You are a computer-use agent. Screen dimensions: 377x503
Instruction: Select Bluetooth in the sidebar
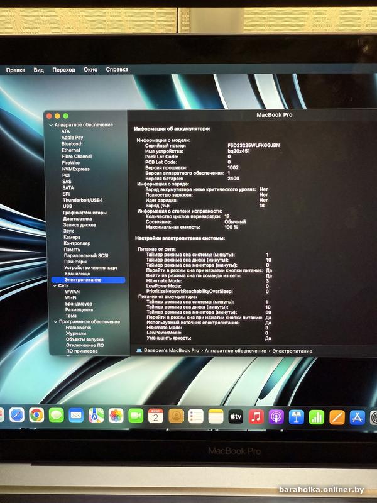coord(72,144)
